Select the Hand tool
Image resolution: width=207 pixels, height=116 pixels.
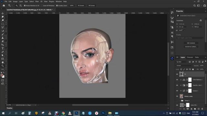(x=3, y=62)
